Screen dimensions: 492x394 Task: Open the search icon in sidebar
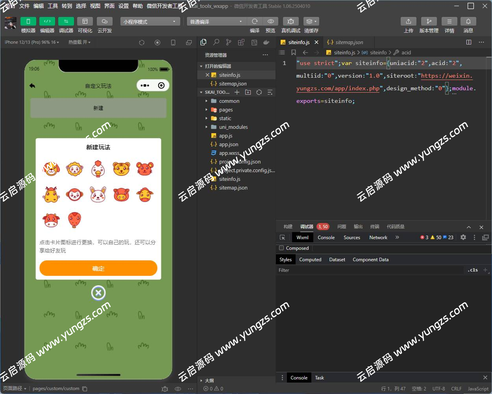click(x=216, y=42)
